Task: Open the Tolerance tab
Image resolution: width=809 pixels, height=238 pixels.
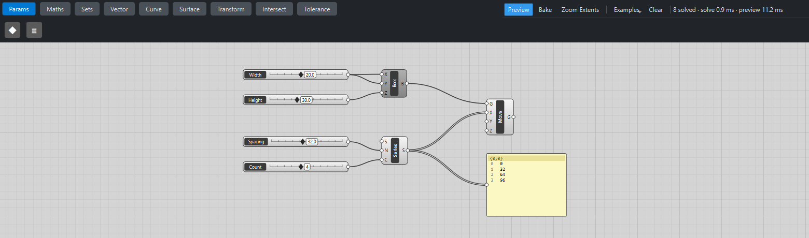Action: pyautogui.click(x=317, y=9)
